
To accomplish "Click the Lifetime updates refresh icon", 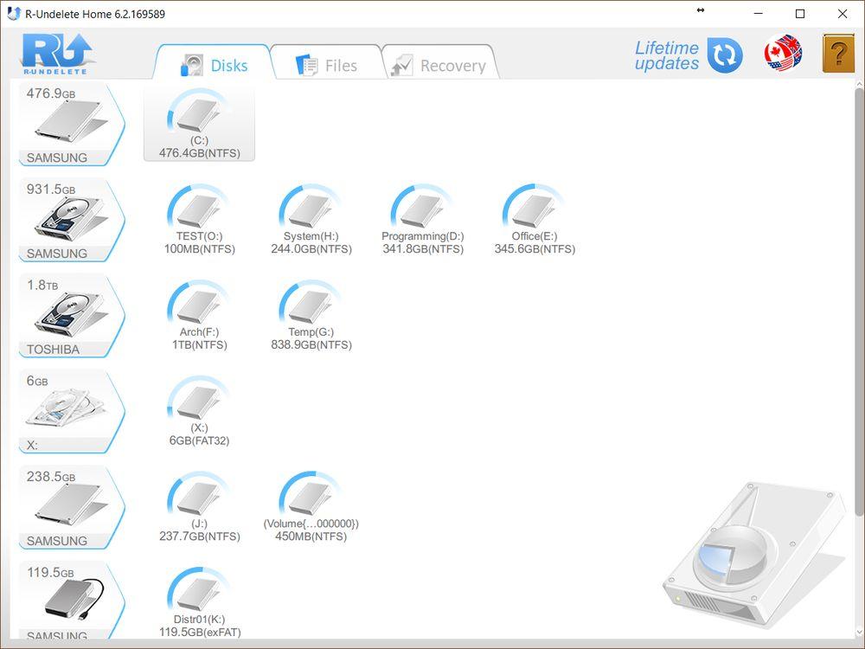I will pyautogui.click(x=725, y=55).
